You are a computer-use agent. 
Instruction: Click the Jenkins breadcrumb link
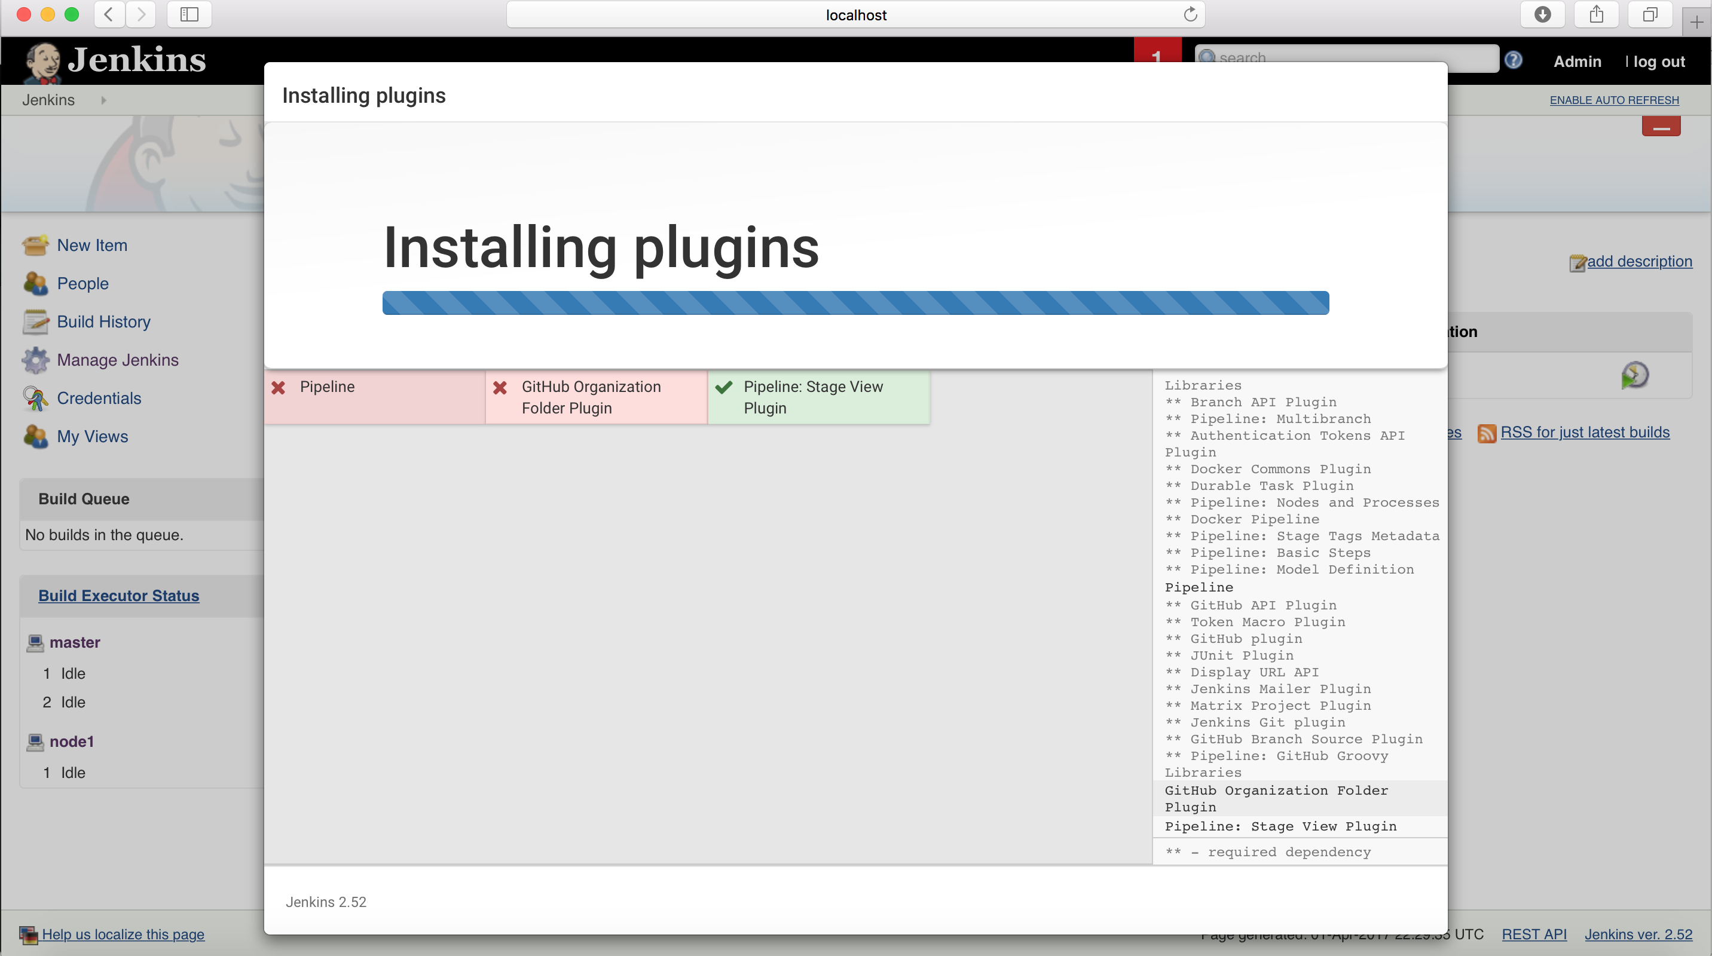48,100
